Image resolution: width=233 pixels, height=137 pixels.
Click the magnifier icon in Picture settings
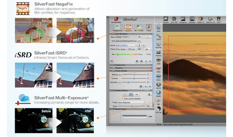tap(145, 86)
